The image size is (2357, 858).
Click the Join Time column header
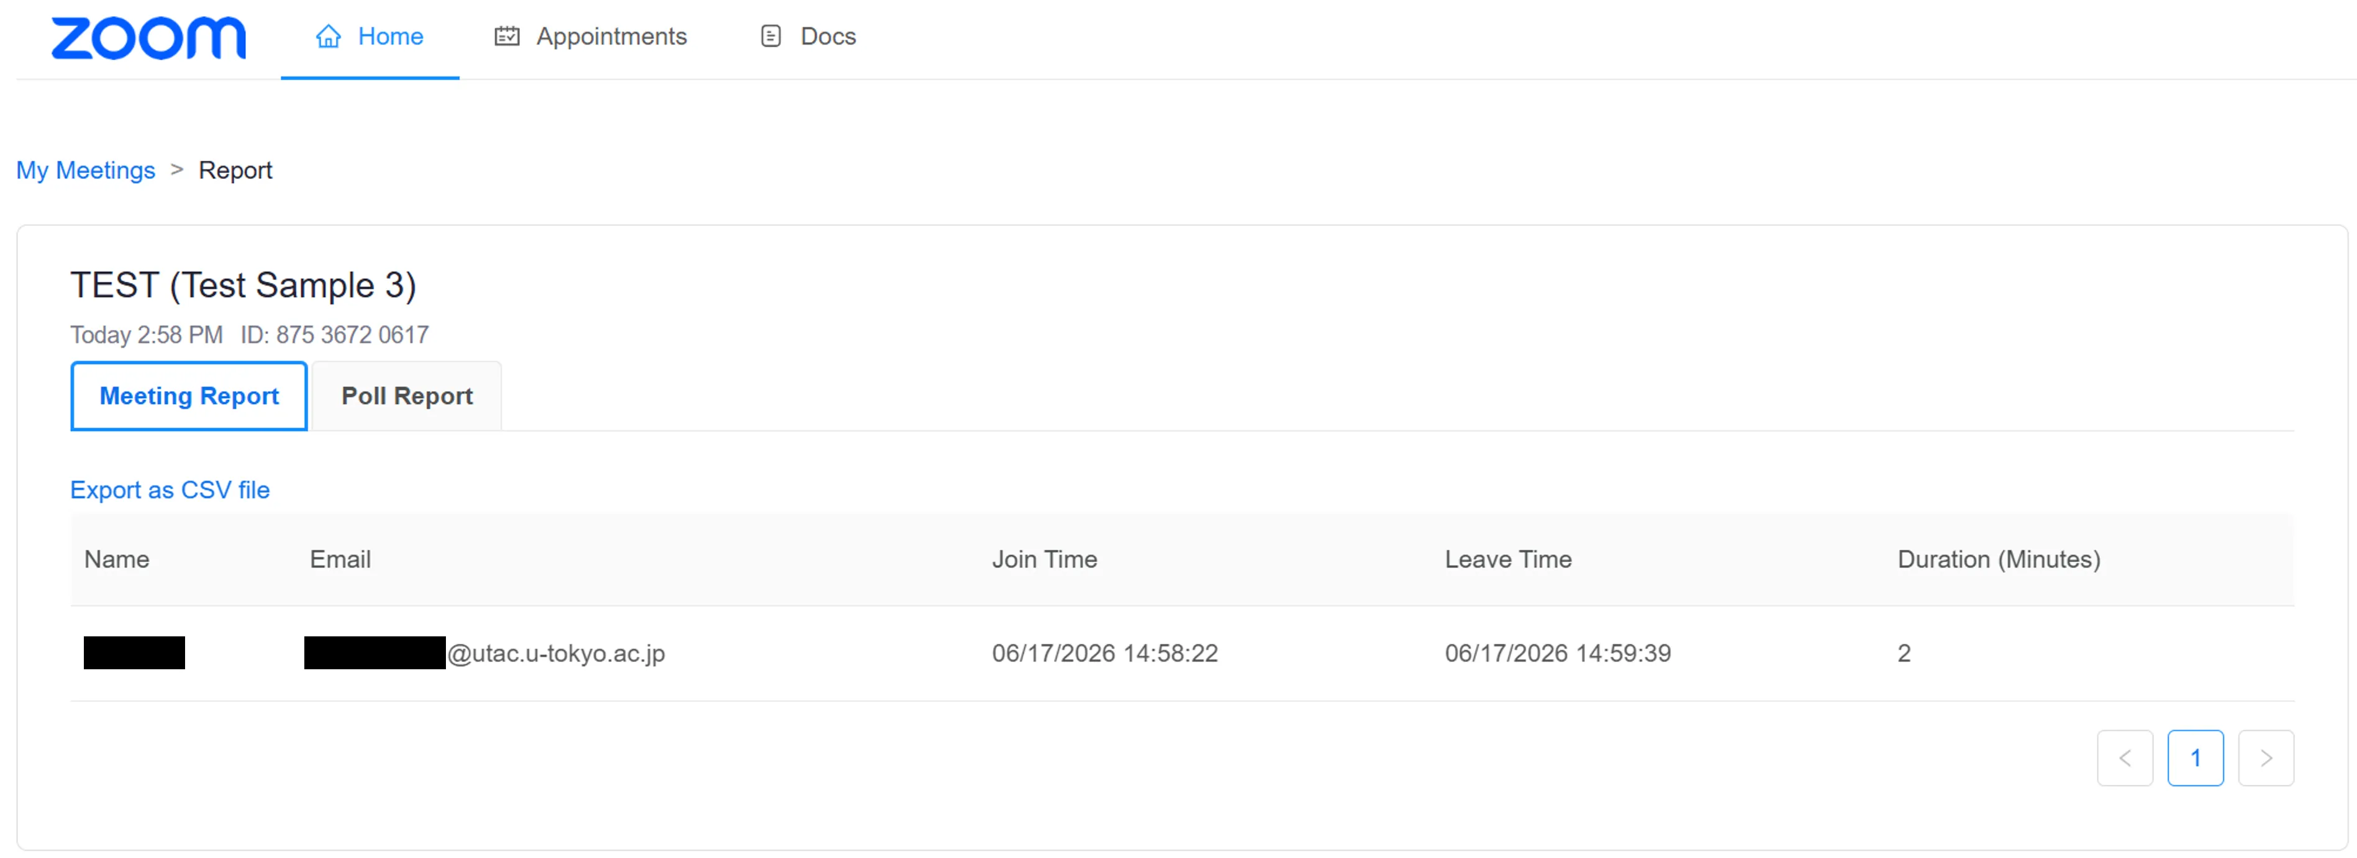[1044, 559]
